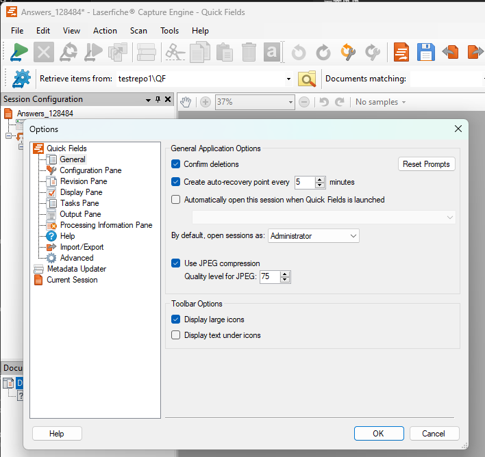
Task: Open the View menu
Action: pos(71,31)
